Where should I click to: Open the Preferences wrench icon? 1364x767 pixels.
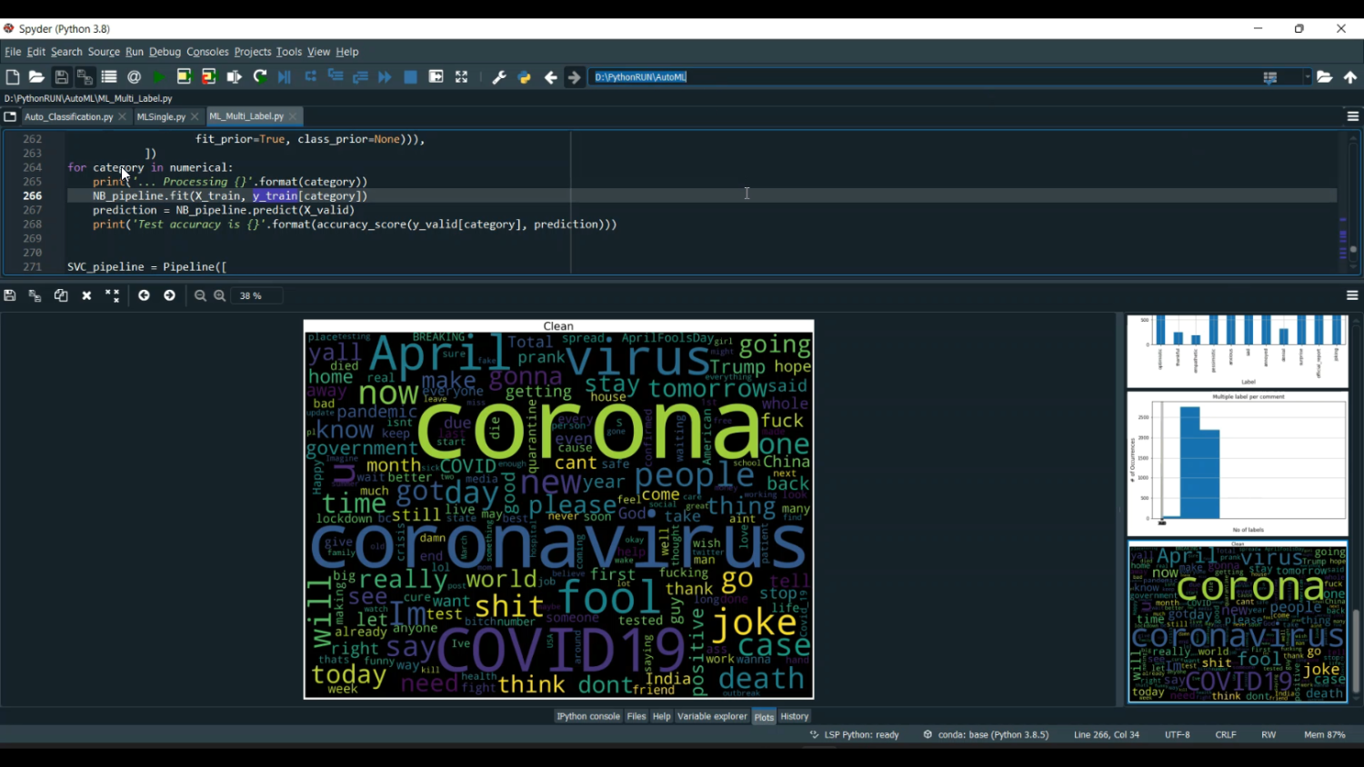click(499, 77)
